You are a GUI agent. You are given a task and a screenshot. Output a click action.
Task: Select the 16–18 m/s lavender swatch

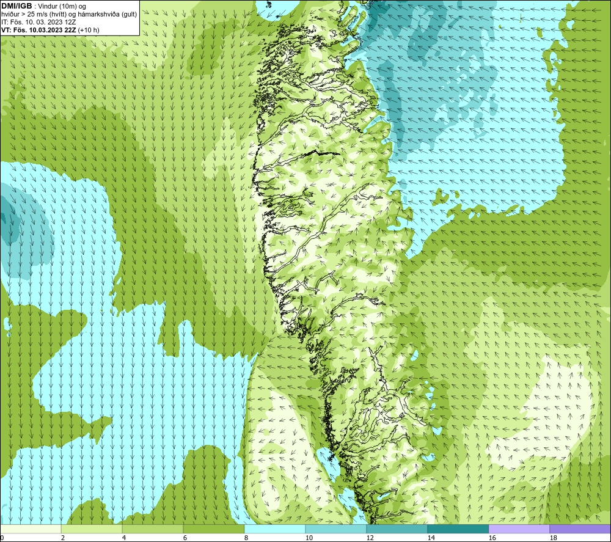(x=519, y=529)
